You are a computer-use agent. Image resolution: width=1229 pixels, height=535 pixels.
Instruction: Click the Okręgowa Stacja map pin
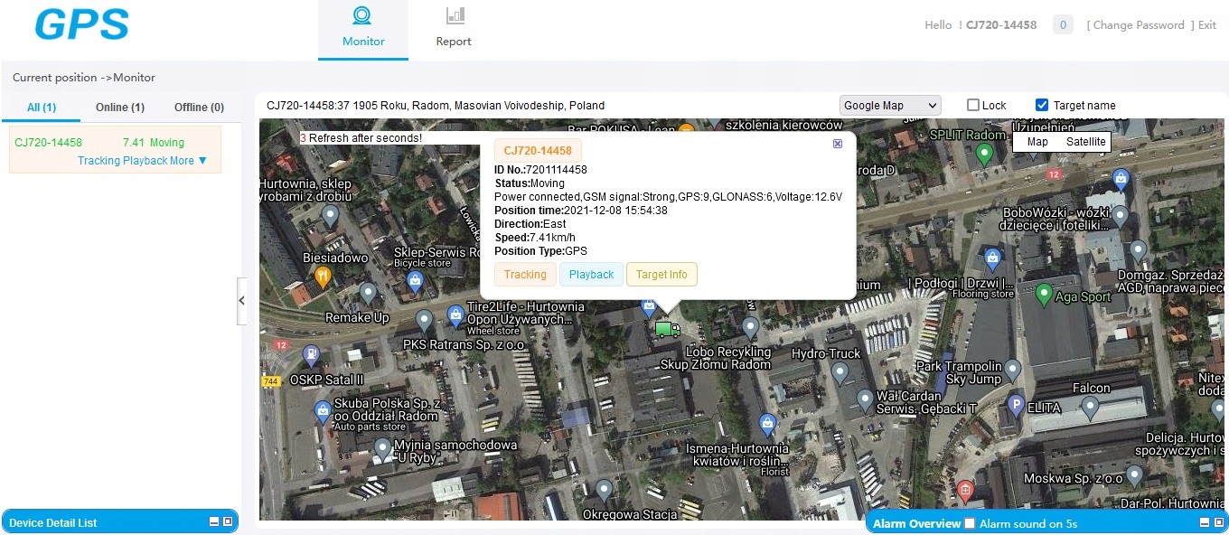[x=604, y=493]
